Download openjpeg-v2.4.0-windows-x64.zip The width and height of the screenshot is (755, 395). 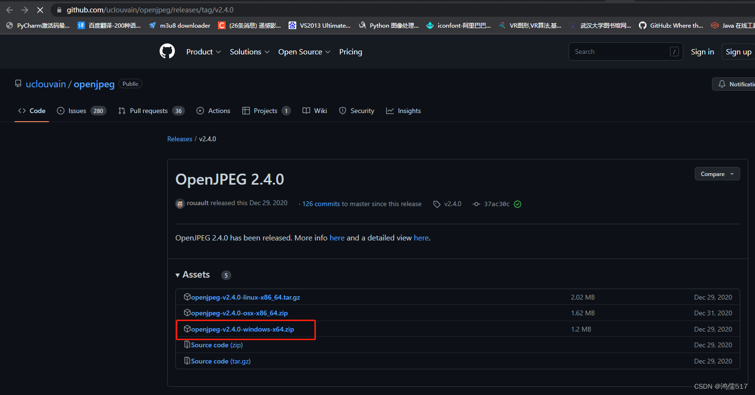point(243,329)
